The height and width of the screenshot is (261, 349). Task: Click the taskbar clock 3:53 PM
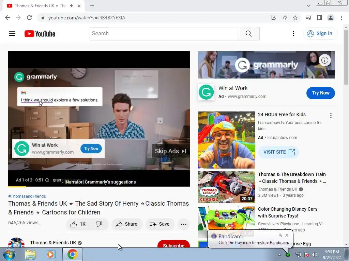pyautogui.click(x=332, y=252)
